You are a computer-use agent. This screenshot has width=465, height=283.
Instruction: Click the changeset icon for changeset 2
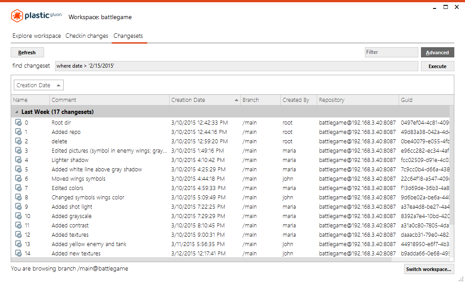coord(18,141)
